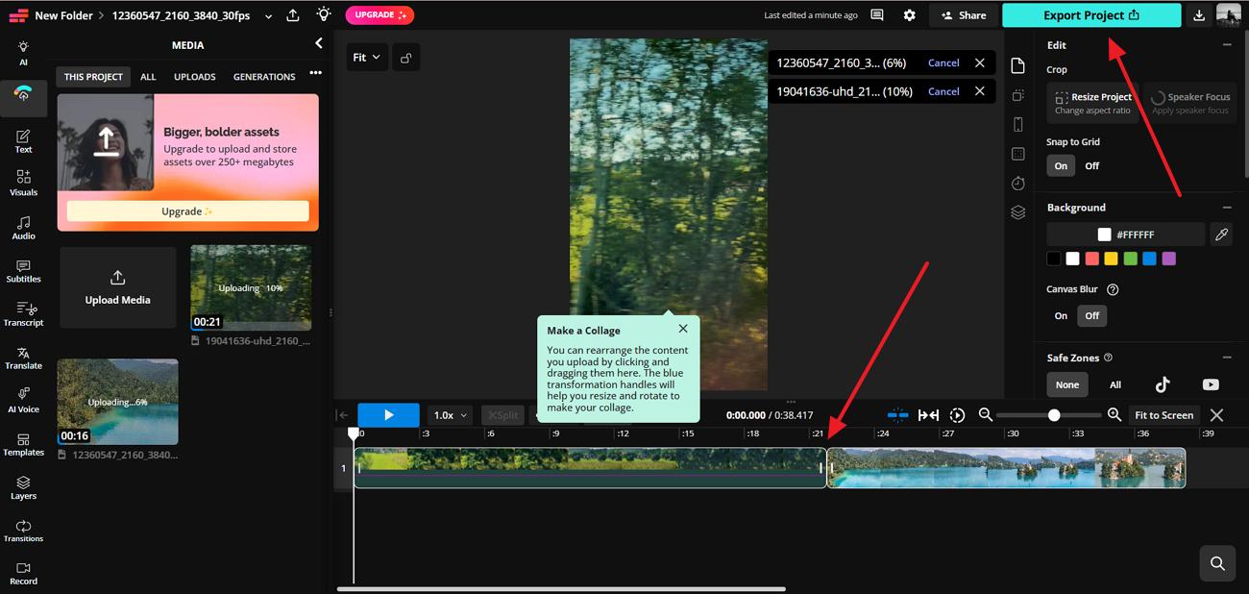Select the TikTok safe zone option

[x=1163, y=384]
